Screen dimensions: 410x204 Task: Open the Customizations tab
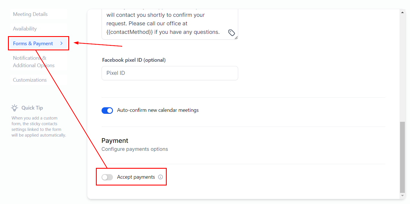coord(30,80)
